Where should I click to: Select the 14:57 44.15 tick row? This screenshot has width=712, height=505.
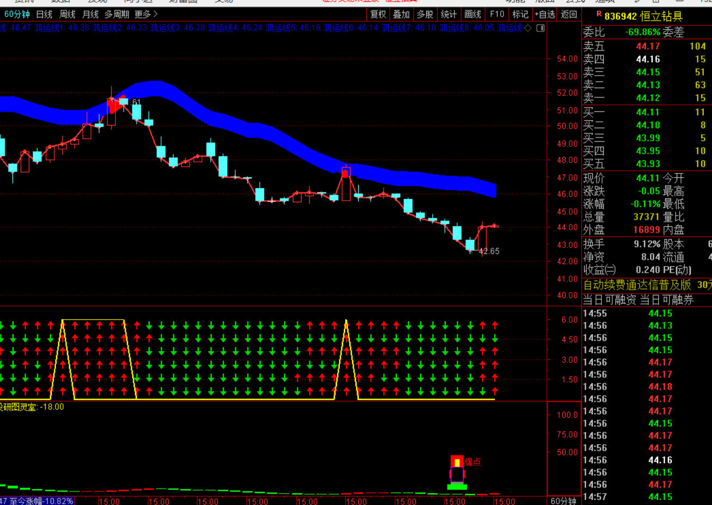(x=647, y=497)
